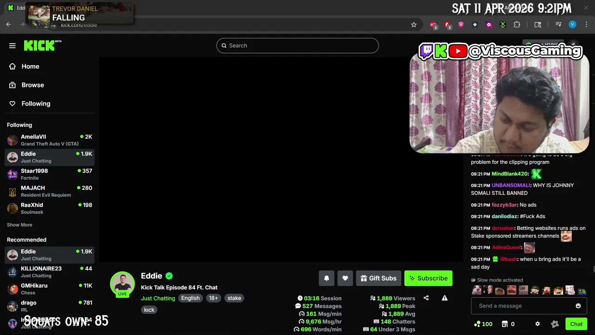Open Staar1998 Fortnite channel
This screenshot has height=335, width=595.
point(49,174)
